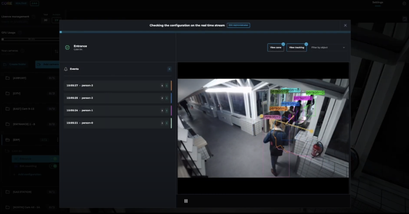The image size is (409, 214).
Task: Expand the [ENTRANCE] 1 - 8 folder
Action: click(x=31, y=124)
